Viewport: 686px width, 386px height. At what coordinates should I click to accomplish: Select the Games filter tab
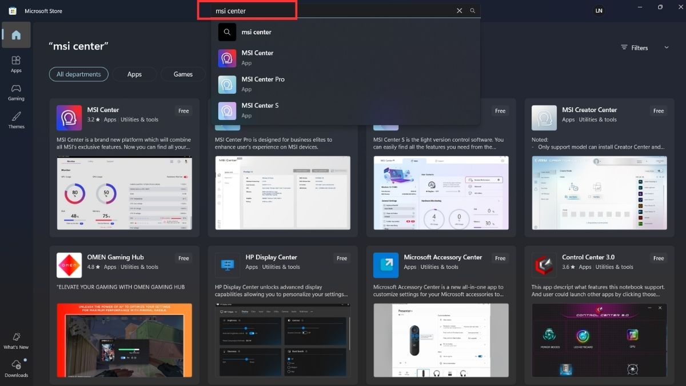point(183,74)
